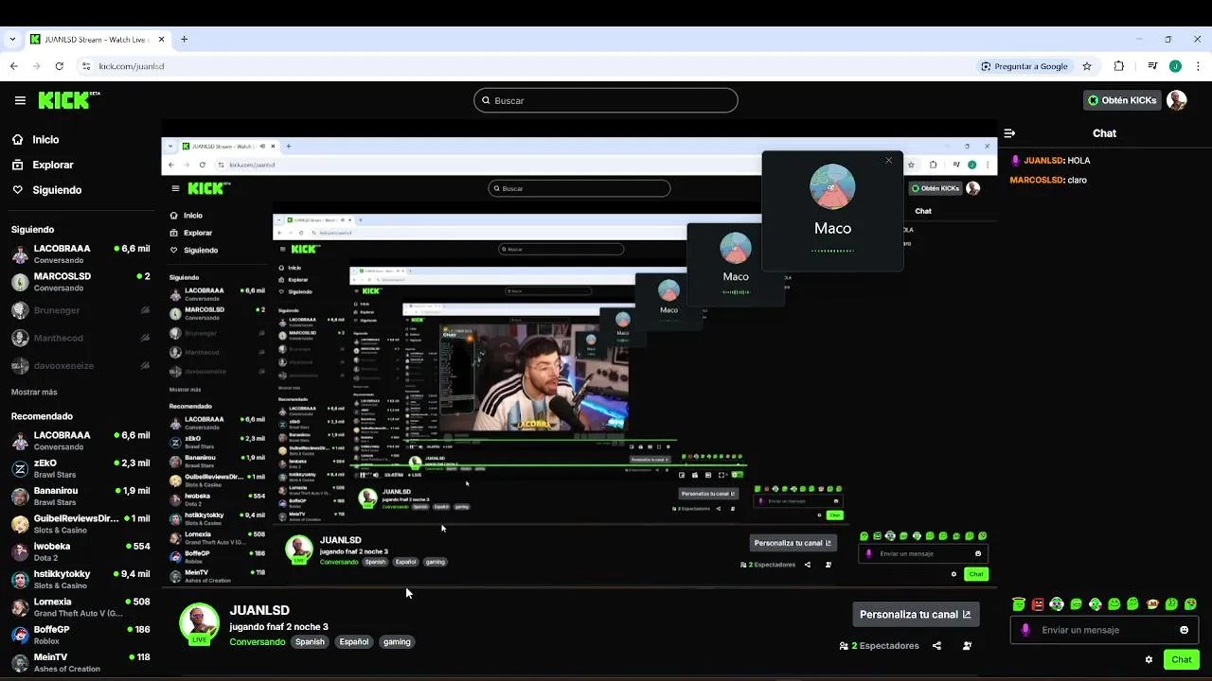Close the JUANLSD Stream tab

point(161,40)
